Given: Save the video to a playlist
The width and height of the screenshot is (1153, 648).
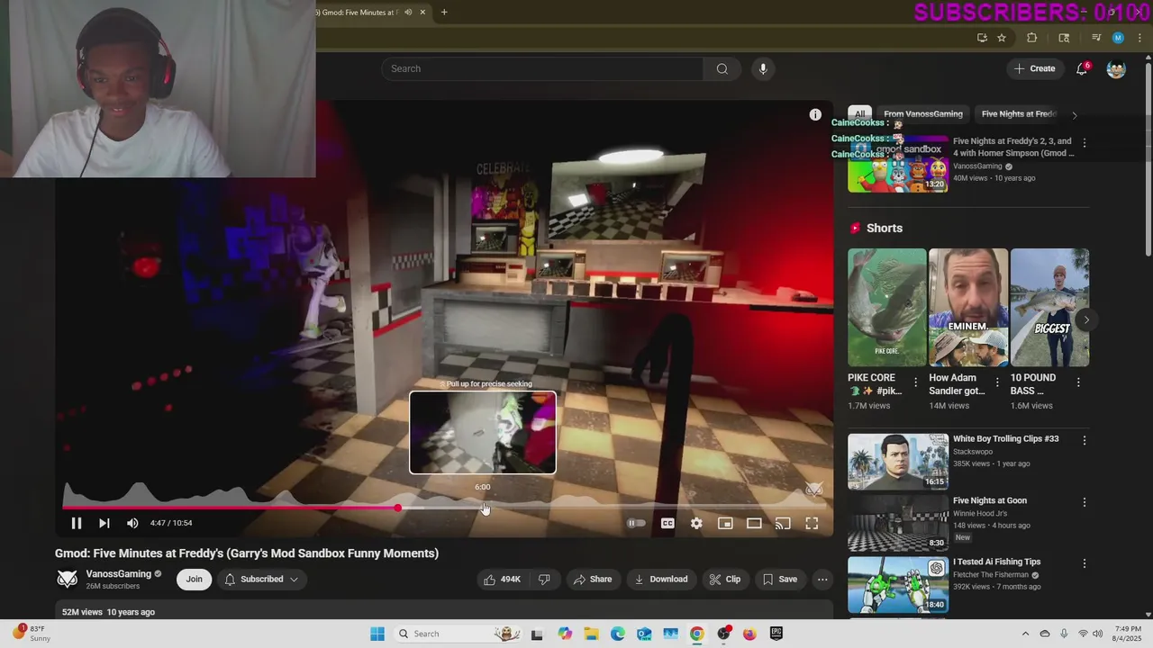Looking at the screenshot, I should point(779,579).
